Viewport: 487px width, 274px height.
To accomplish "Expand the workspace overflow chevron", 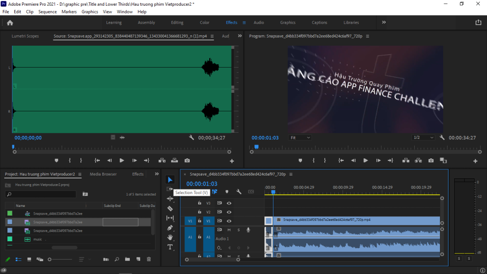I will click(384, 22).
